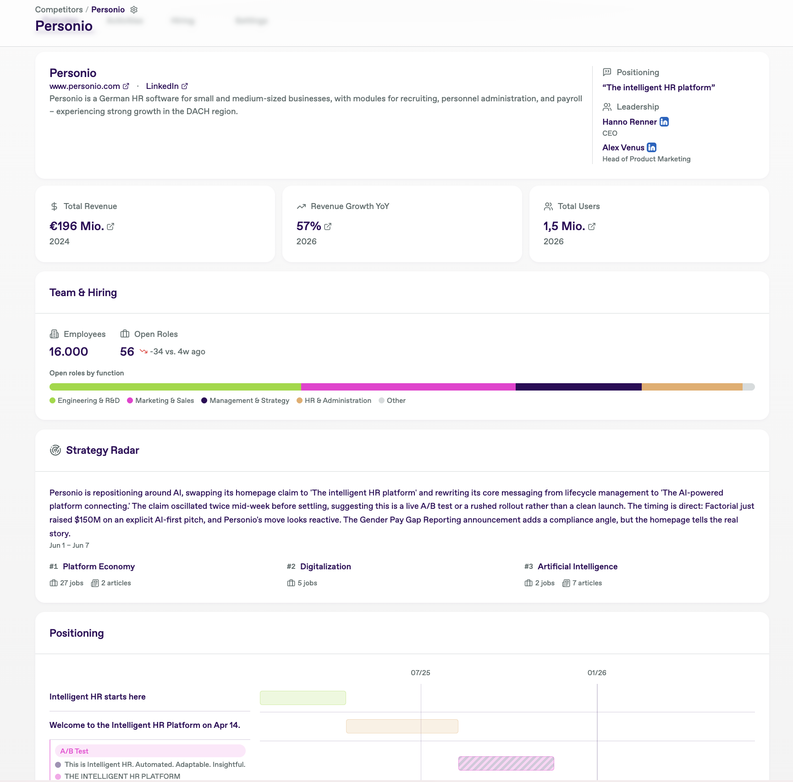Open settings gear next to Personio breadcrumb
This screenshot has height=782, width=793.
134,10
